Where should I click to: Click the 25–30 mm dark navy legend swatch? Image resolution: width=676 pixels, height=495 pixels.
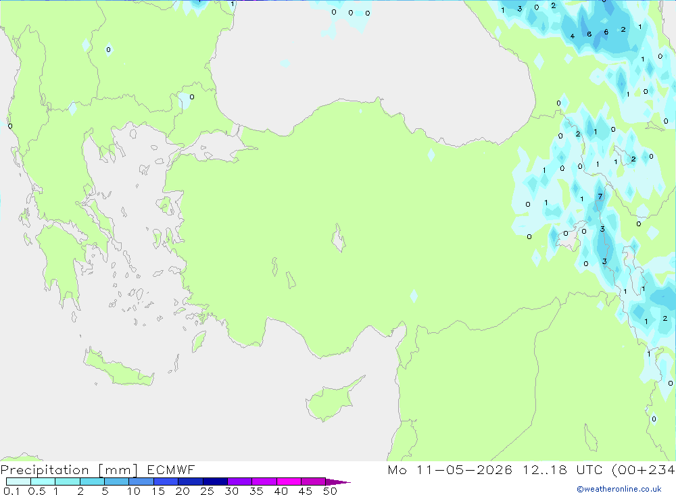click(x=215, y=481)
